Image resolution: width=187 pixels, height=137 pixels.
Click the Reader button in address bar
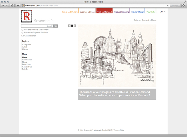pos(175,5)
